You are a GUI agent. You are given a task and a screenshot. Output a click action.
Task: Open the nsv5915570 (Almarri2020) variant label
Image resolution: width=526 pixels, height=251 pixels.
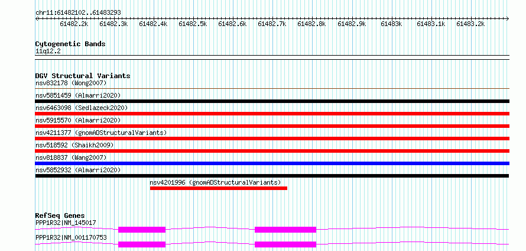click(x=78, y=120)
